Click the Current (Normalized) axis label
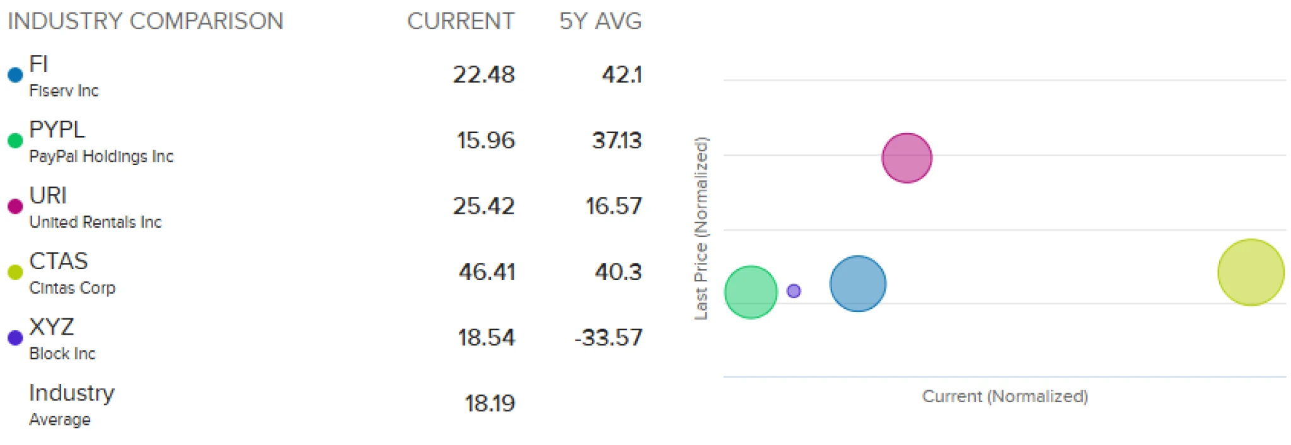1291x445 pixels. tap(1005, 396)
